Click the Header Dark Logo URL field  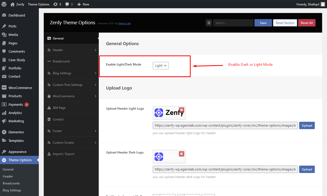coord(225,169)
